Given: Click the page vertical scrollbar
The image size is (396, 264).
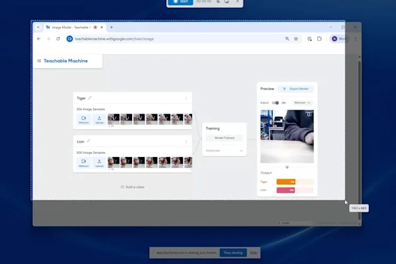Looking at the screenshot, I should (360, 139).
